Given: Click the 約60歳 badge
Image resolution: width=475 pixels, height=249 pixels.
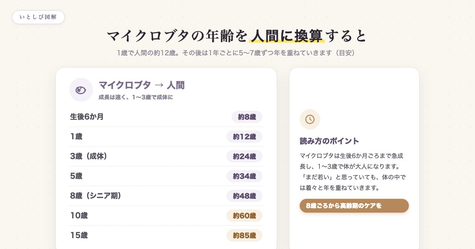Looking at the screenshot, I should click(244, 215).
